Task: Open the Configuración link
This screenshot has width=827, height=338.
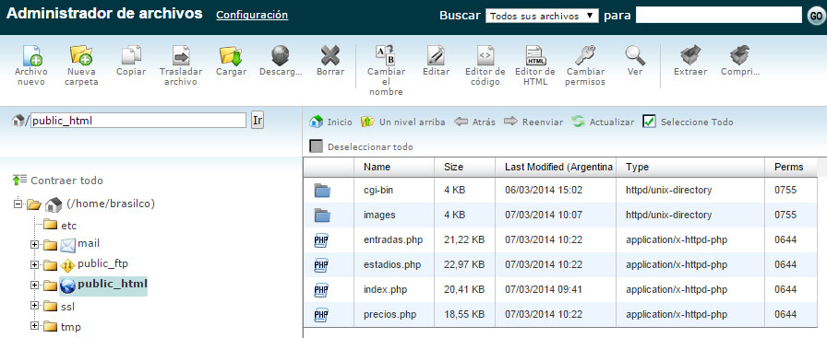Action: tap(252, 15)
